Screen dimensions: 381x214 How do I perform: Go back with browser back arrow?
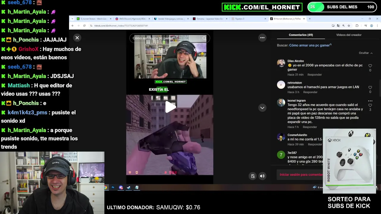[72, 26]
